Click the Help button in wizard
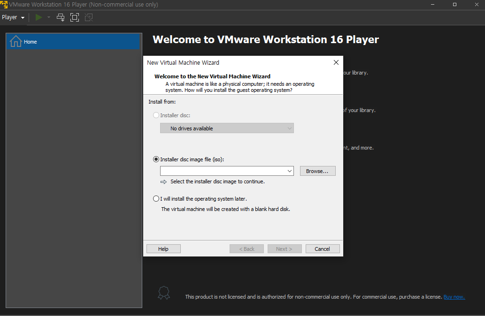 163,248
